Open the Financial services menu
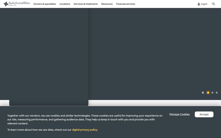 126,4
